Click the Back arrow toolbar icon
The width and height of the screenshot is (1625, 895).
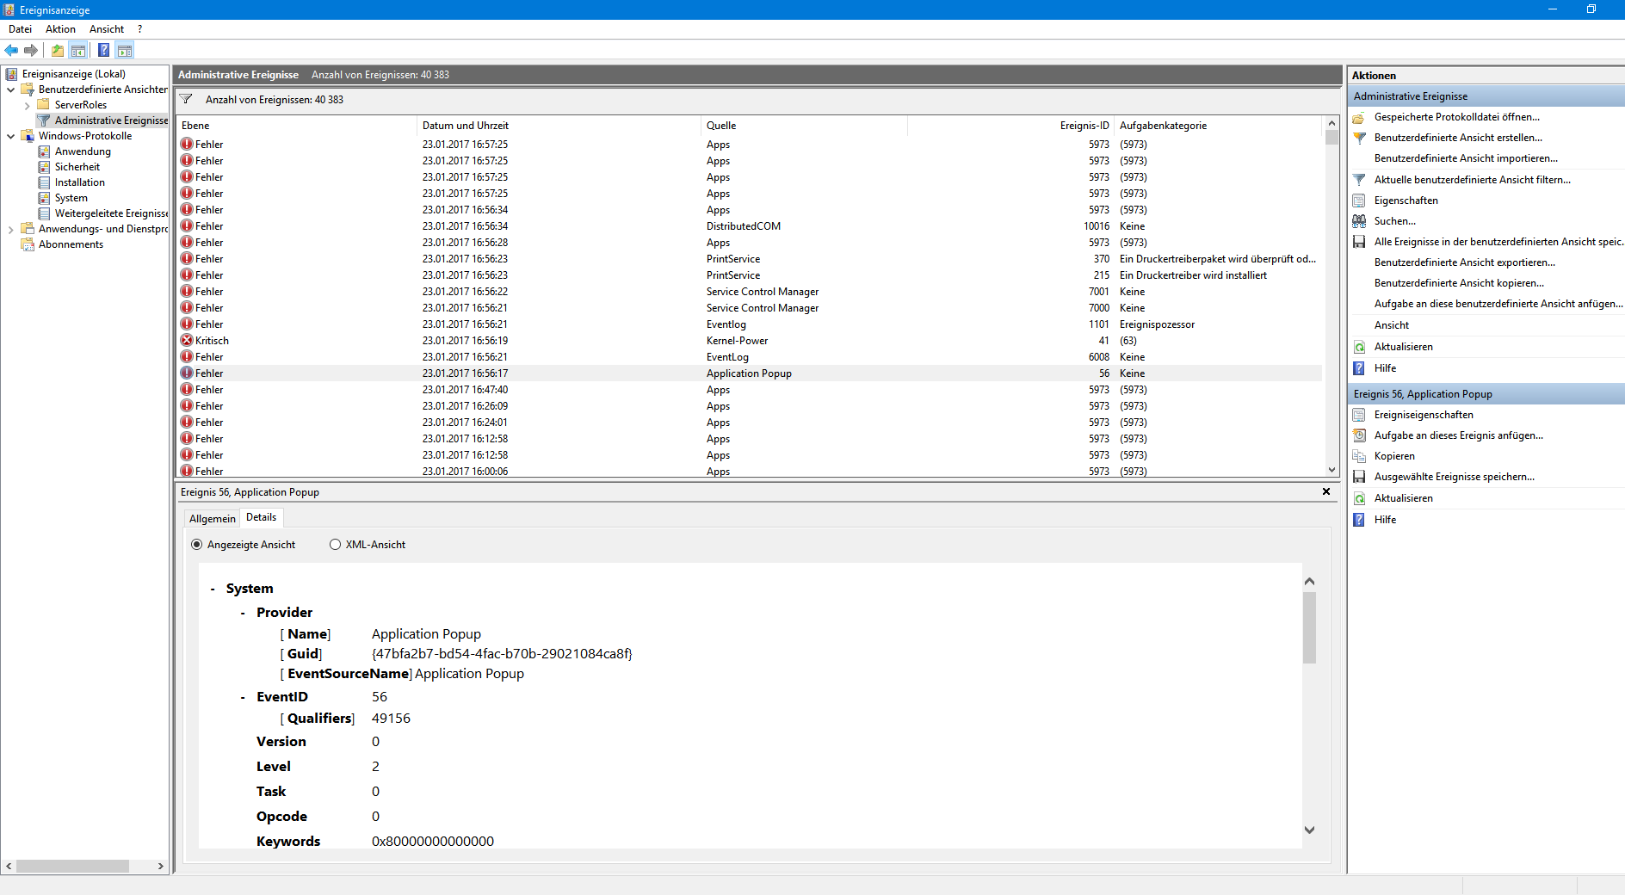click(x=11, y=50)
